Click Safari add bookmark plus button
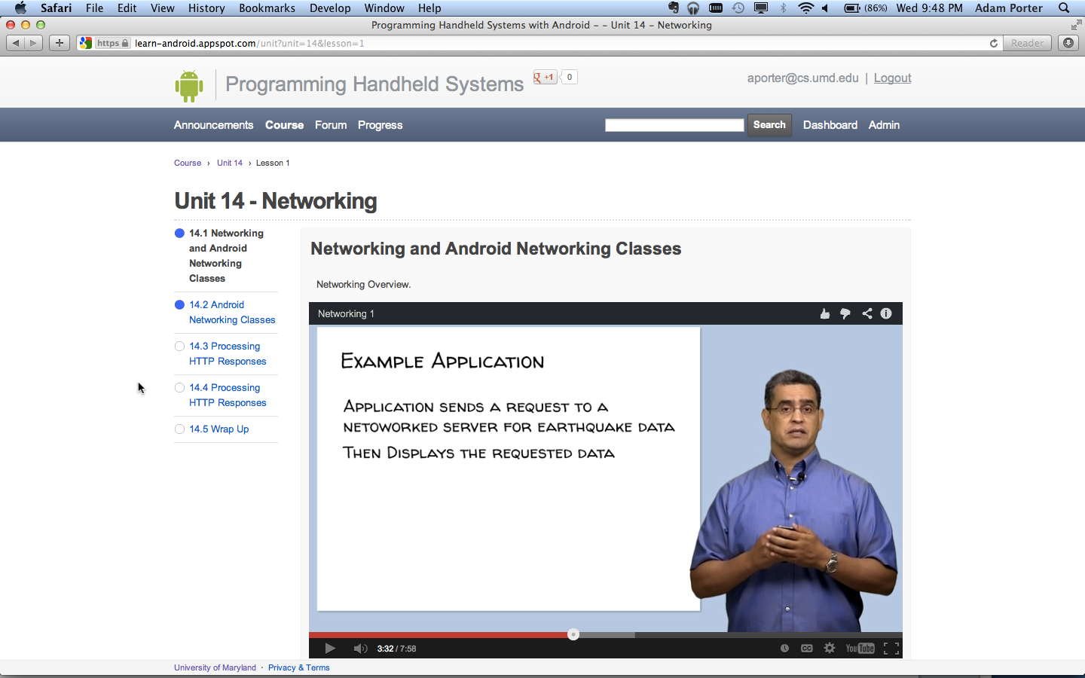 pyautogui.click(x=60, y=43)
